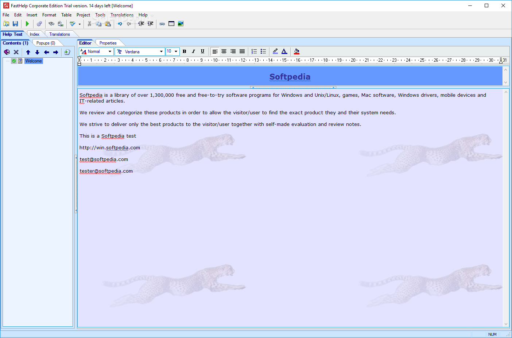Click the green status check on Welcome topic
Screen dimensions: 512x338
[14, 61]
